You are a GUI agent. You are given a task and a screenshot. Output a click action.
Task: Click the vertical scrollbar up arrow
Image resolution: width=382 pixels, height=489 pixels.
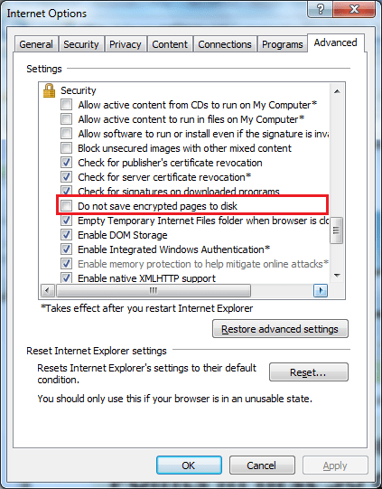(337, 91)
